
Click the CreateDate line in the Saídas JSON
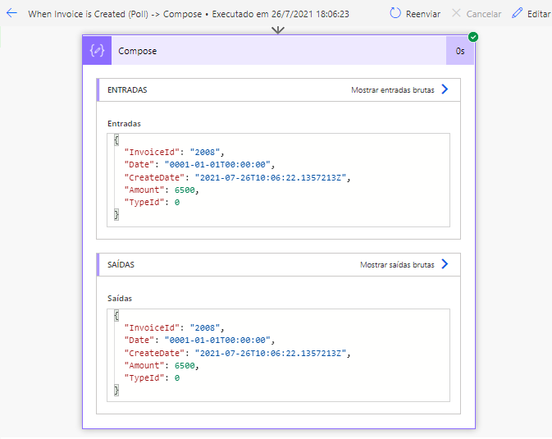pyautogui.click(x=237, y=353)
